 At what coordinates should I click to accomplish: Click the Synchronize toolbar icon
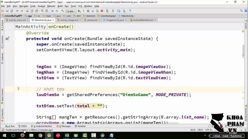(x=12, y=11)
